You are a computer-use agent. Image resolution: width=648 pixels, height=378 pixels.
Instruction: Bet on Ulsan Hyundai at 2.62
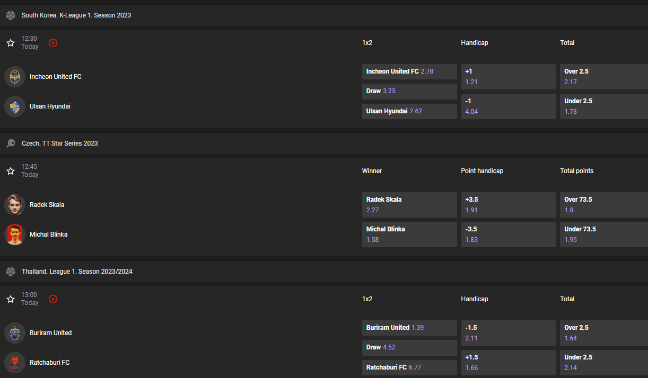409,111
